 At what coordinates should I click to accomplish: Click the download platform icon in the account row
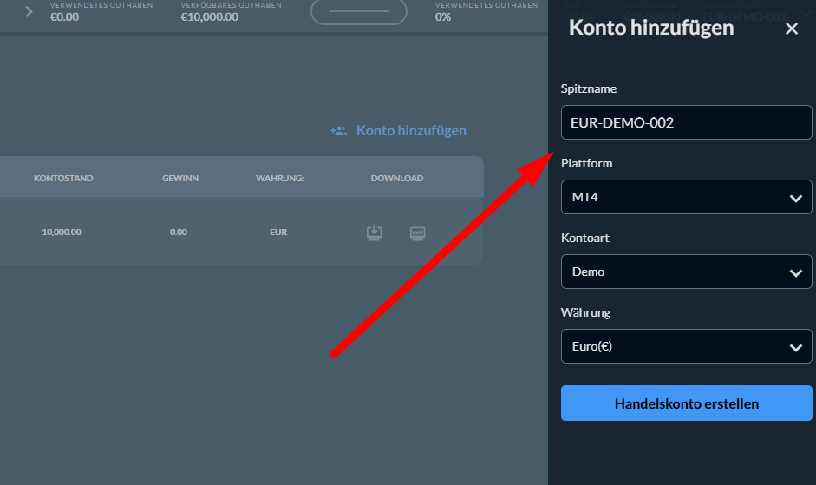(x=374, y=233)
